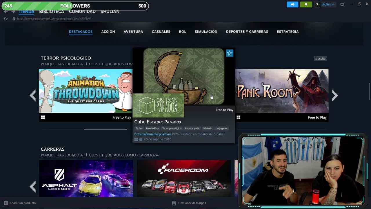Click Free to Play under Animation Throwdown
The image size is (371, 209).
click(122, 117)
